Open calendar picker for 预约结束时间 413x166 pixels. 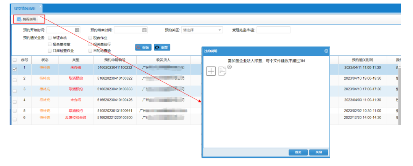(145, 30)
